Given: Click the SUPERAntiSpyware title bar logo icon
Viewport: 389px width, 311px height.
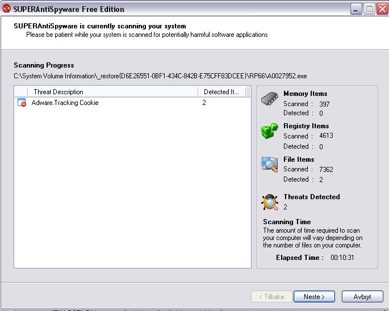Looking at the screenshot, I should tap(6, 9).
